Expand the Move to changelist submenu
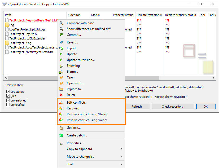Screen dimensions: 219x168 80,157
